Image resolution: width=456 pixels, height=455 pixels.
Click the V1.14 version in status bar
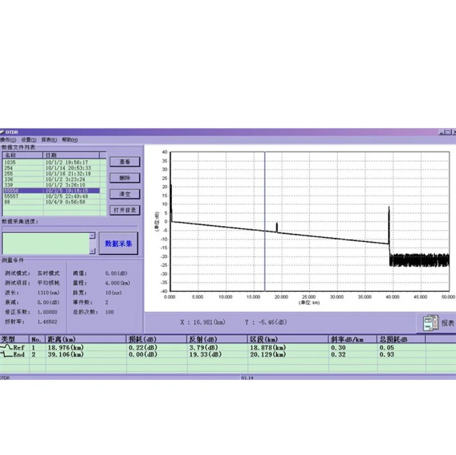(247, 378)
